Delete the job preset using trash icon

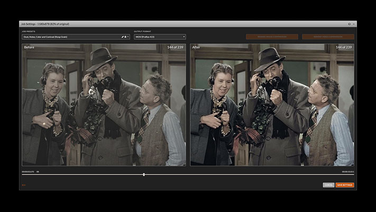(x=125, y=37)
